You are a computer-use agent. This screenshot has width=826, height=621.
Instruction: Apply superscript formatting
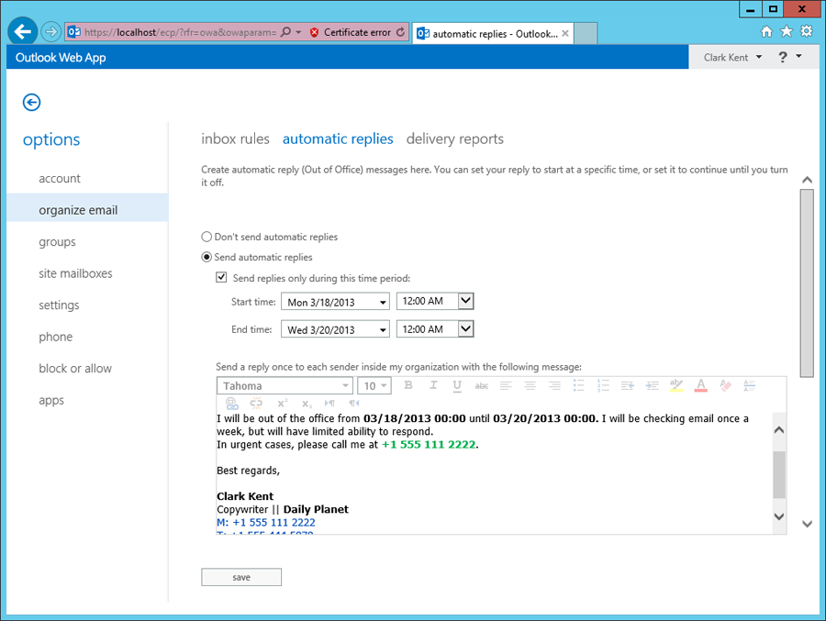tap(283, 404)
